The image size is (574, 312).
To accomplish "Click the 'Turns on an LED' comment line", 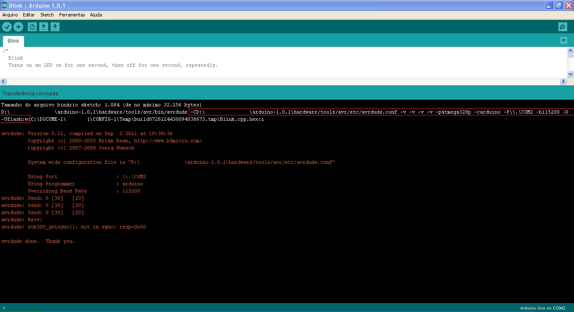I will [113, 65].
